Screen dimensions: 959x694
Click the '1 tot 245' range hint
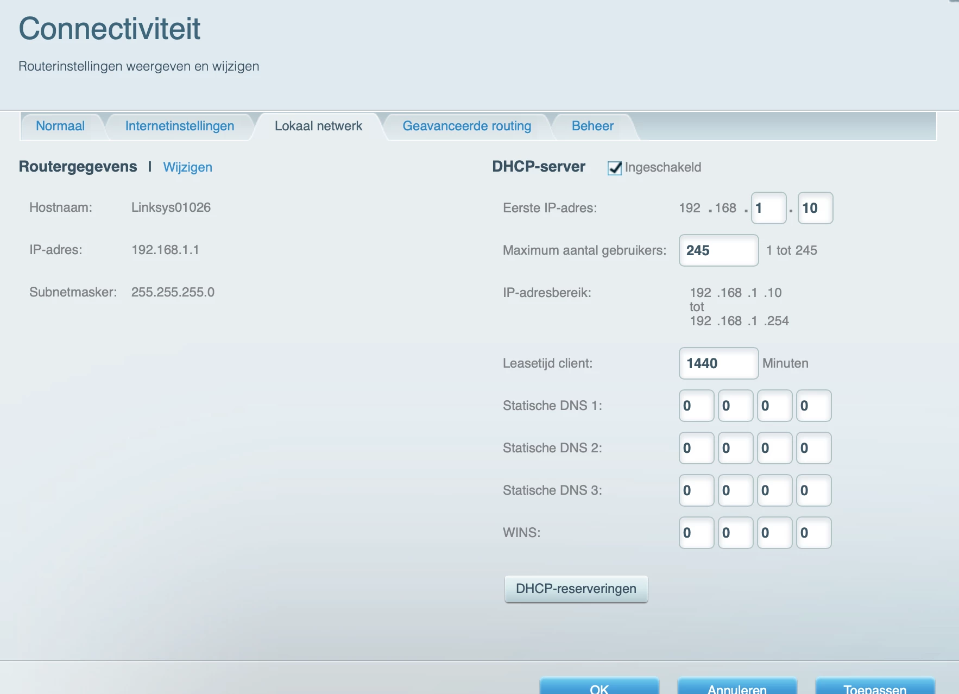click(792, 250)
